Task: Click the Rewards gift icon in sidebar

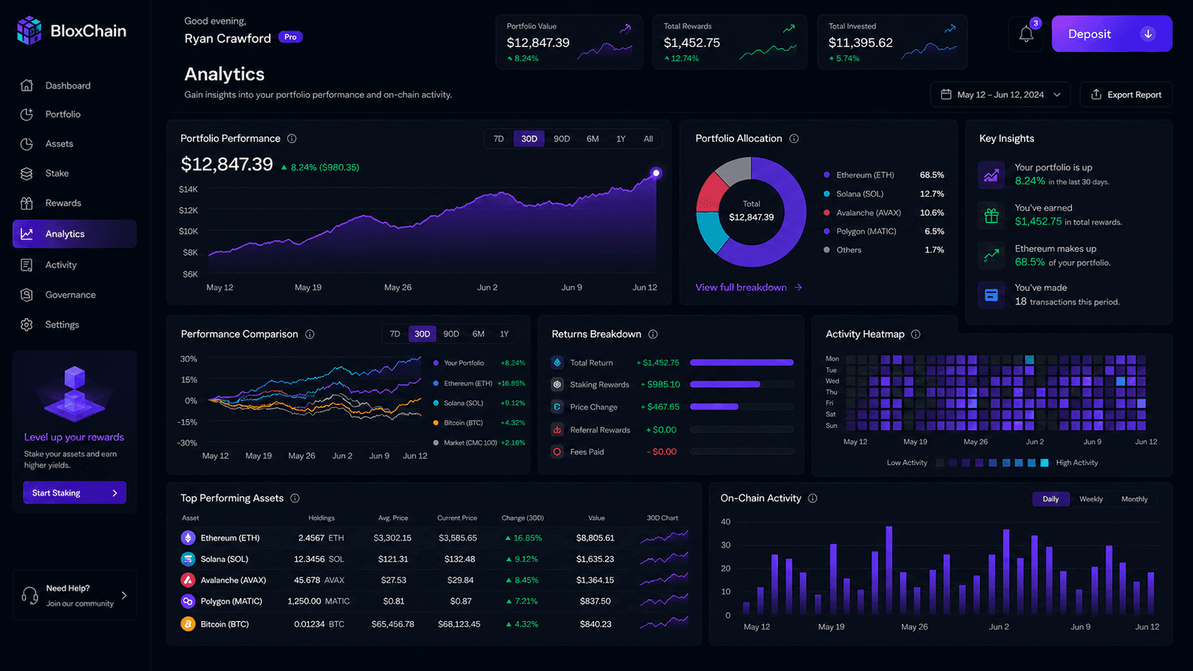Action: click(26, 203)
